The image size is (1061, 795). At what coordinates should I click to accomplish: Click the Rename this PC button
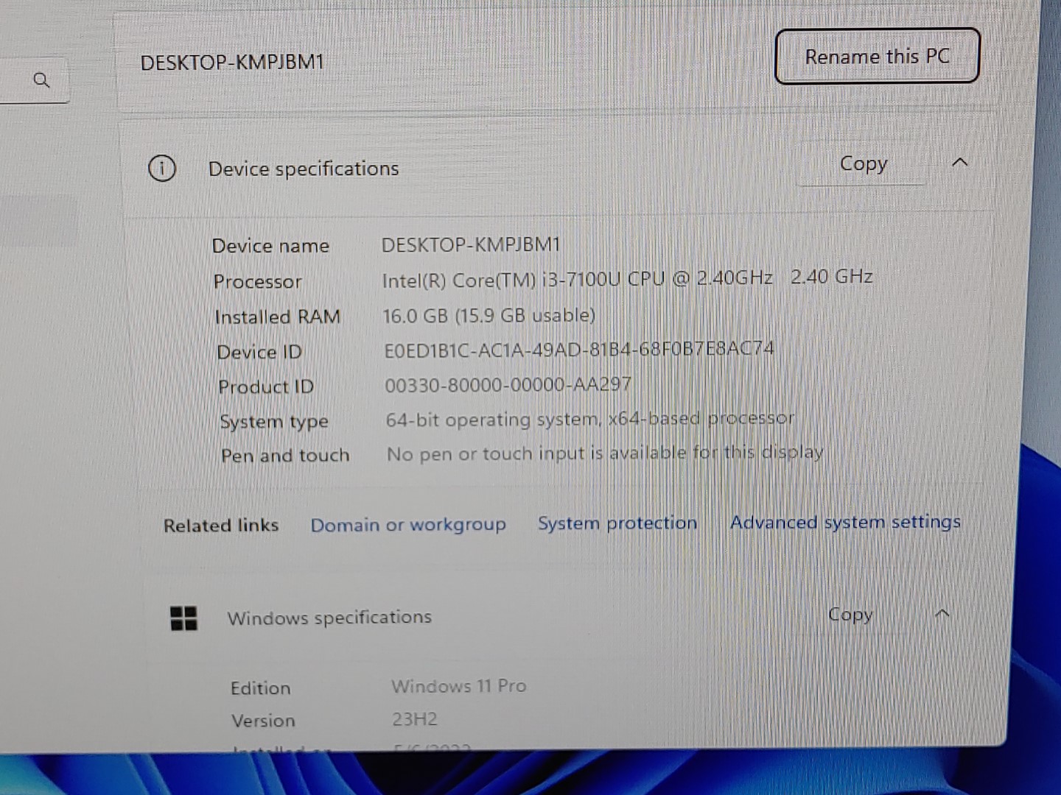[x=877, y=56]
